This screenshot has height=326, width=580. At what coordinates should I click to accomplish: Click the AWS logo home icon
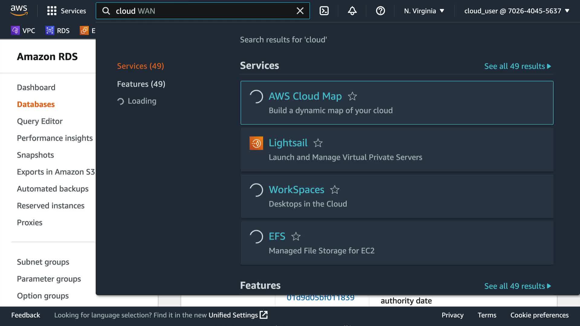tap(19, 10)
